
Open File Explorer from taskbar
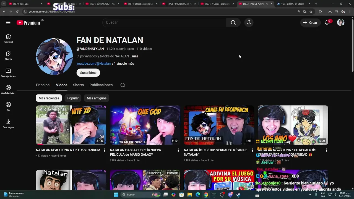click(x=190, y=195)
